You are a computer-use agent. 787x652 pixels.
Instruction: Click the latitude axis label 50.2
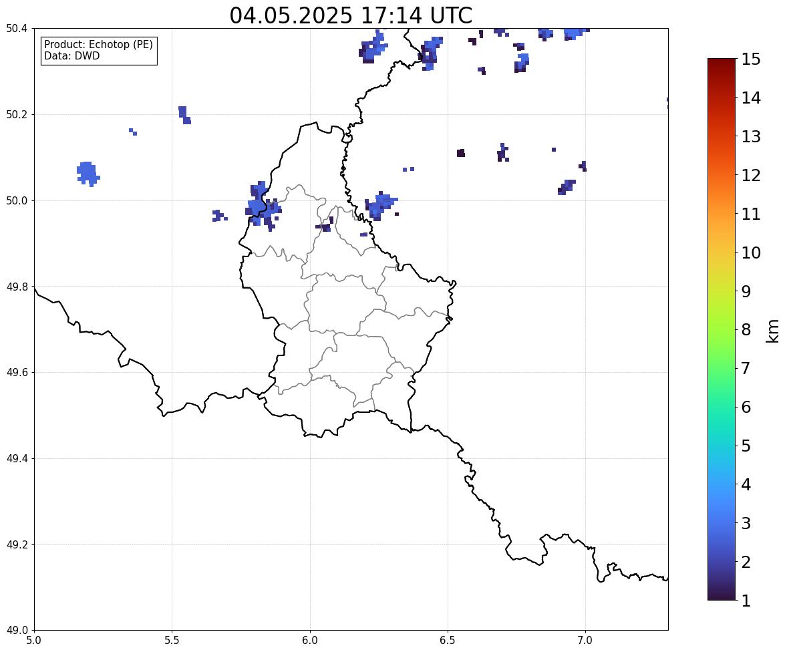pos(16,114)
